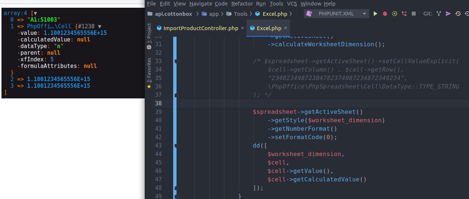Click the folder icon beside Tools breadcrumb
The image size is (469, 199).
point(229,14)
